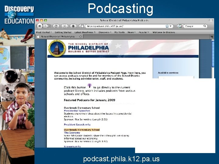Open the Discovery bookmarks folder
The width and height of the screenshot is (219, 164).
point(105,32)
